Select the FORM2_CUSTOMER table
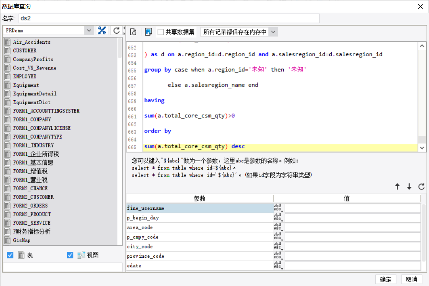Screen dimensions: 429x286 tap(33, 197)
